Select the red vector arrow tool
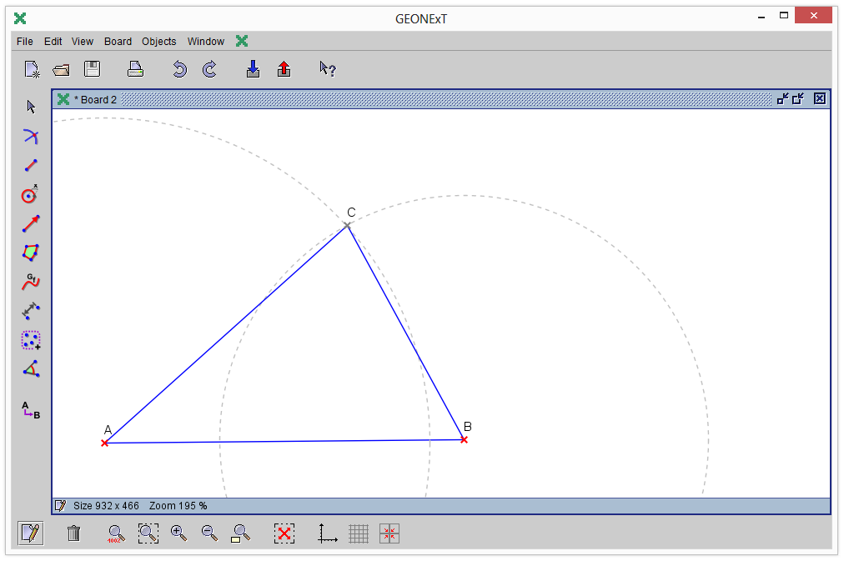844x561 pixels. click(31, 223)
